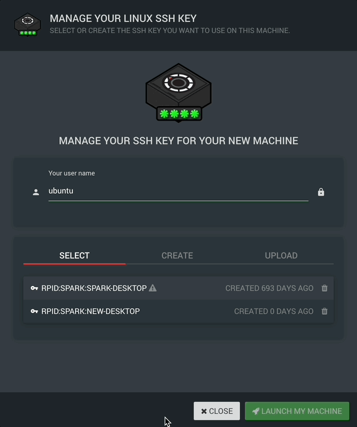This screenshot has height=427, width=357.
Task: Click the small machine icon in header
Action: 28,25
